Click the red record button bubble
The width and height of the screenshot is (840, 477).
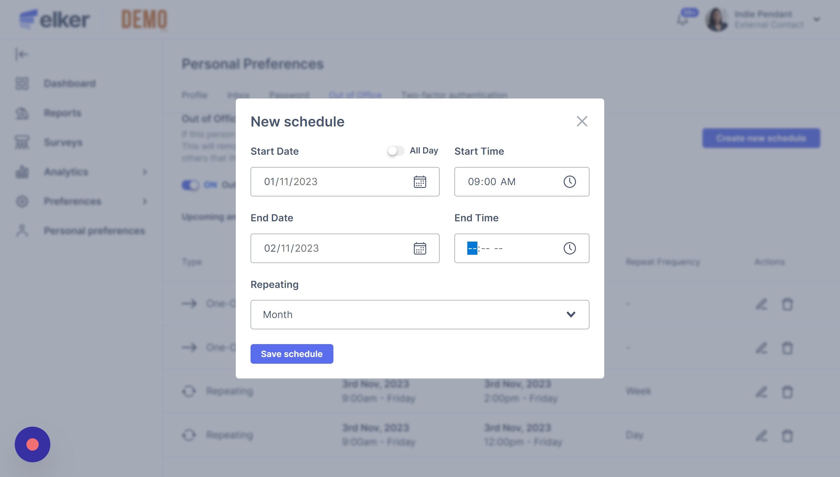click(33, 444)
